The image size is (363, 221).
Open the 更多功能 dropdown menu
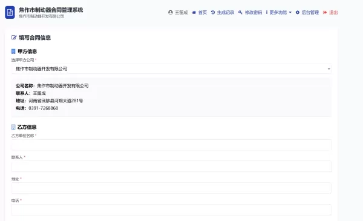coord(279,12)
